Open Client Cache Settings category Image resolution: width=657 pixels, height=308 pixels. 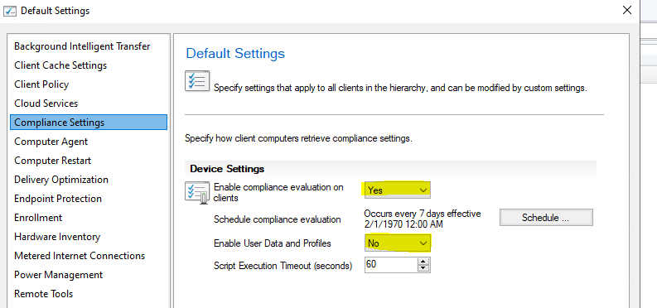tap(60, 65)
